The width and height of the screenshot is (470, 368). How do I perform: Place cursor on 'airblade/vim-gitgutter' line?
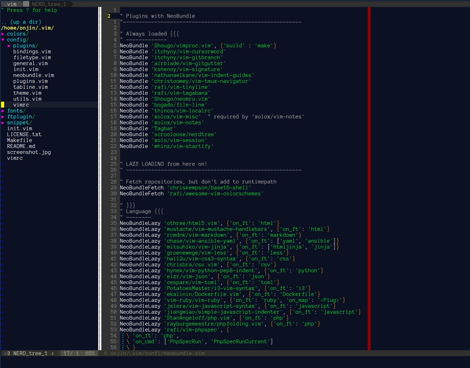point(173,63)
